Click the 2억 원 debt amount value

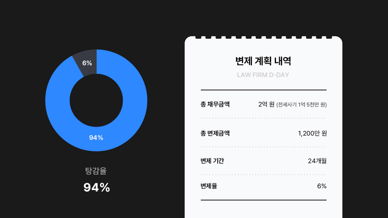(x=266, y=104)
